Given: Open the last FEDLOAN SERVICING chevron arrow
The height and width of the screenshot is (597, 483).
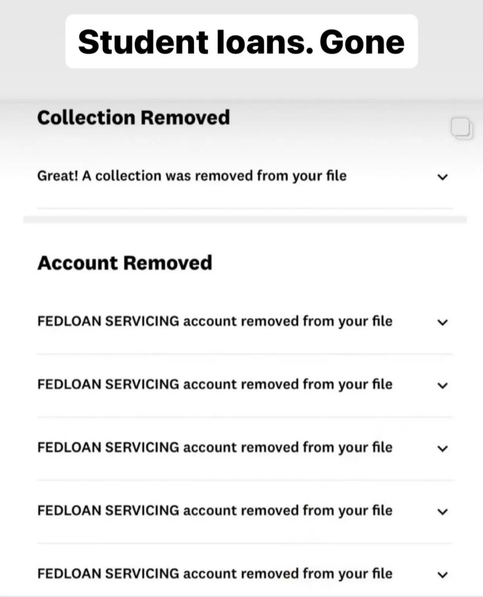Looking at the screenshot, I should point(443,575).
